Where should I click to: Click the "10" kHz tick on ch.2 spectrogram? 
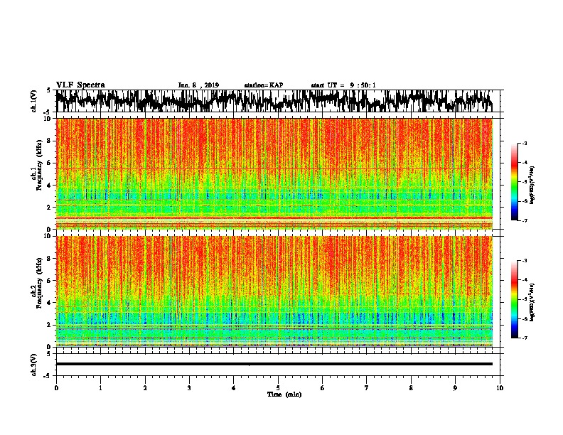pos(48,236)
